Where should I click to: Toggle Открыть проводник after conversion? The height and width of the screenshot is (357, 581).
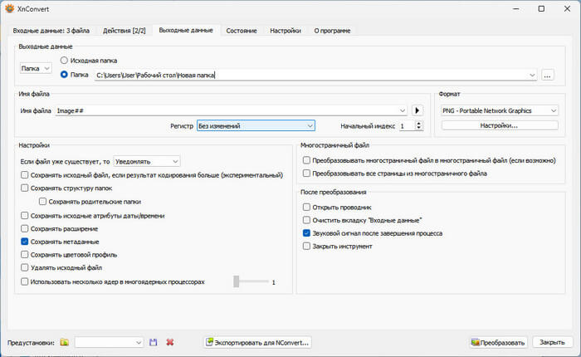[x=308, y=207]
